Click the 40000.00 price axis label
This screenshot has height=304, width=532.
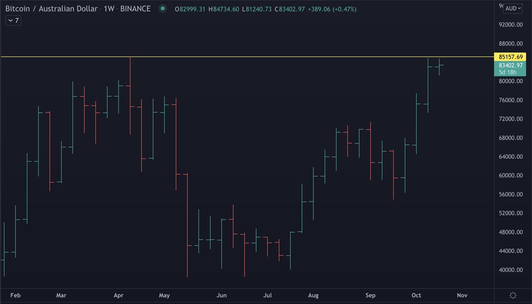pos(511,270)
